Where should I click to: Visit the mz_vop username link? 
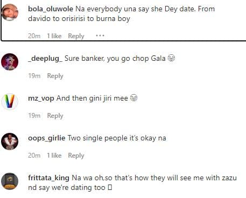tap(41, 98)
